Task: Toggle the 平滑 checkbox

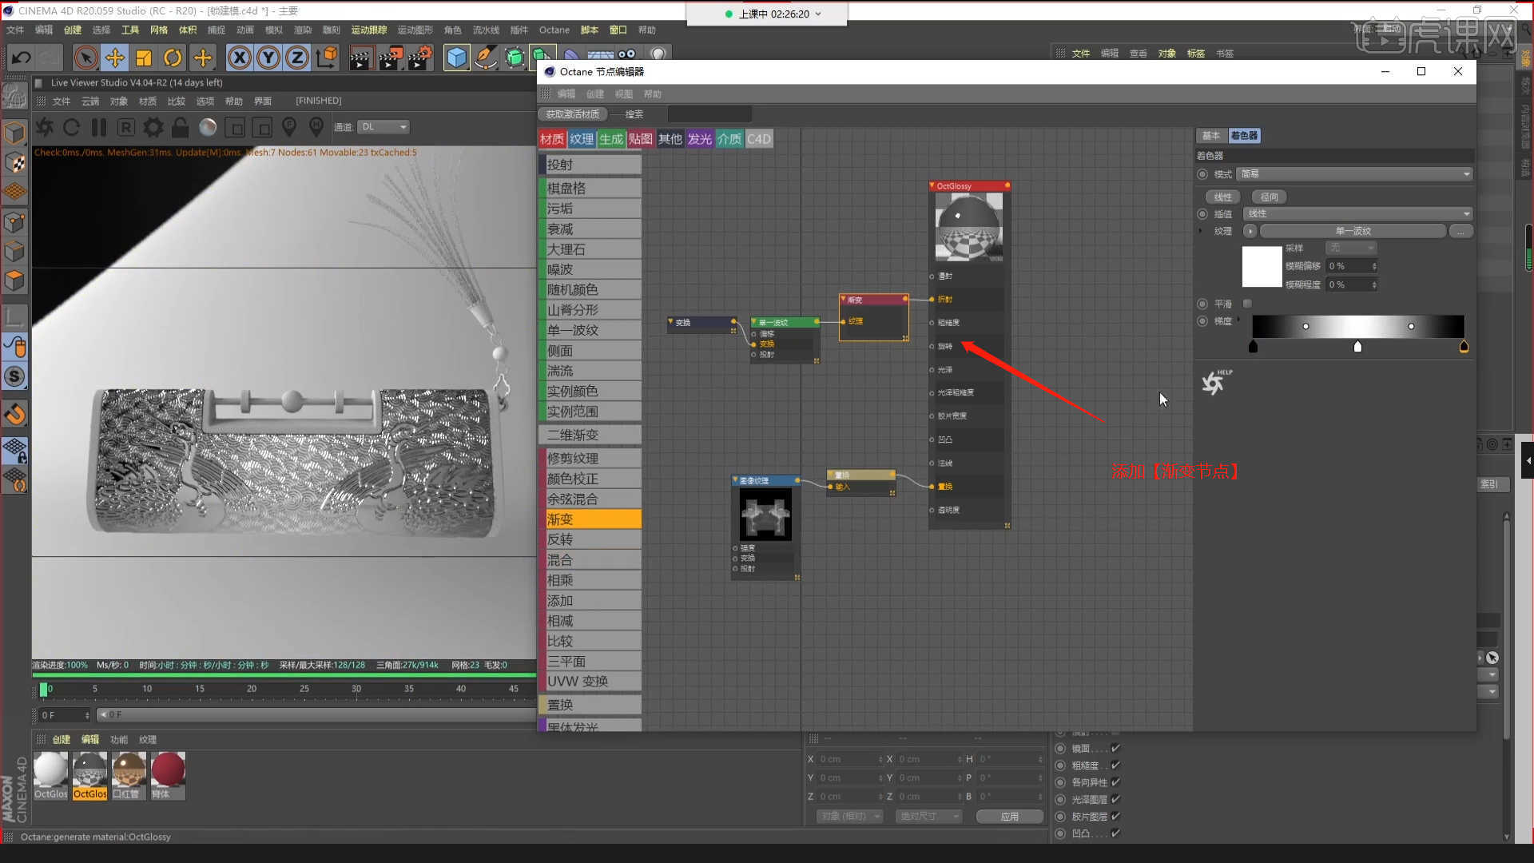Action: 1247,304
